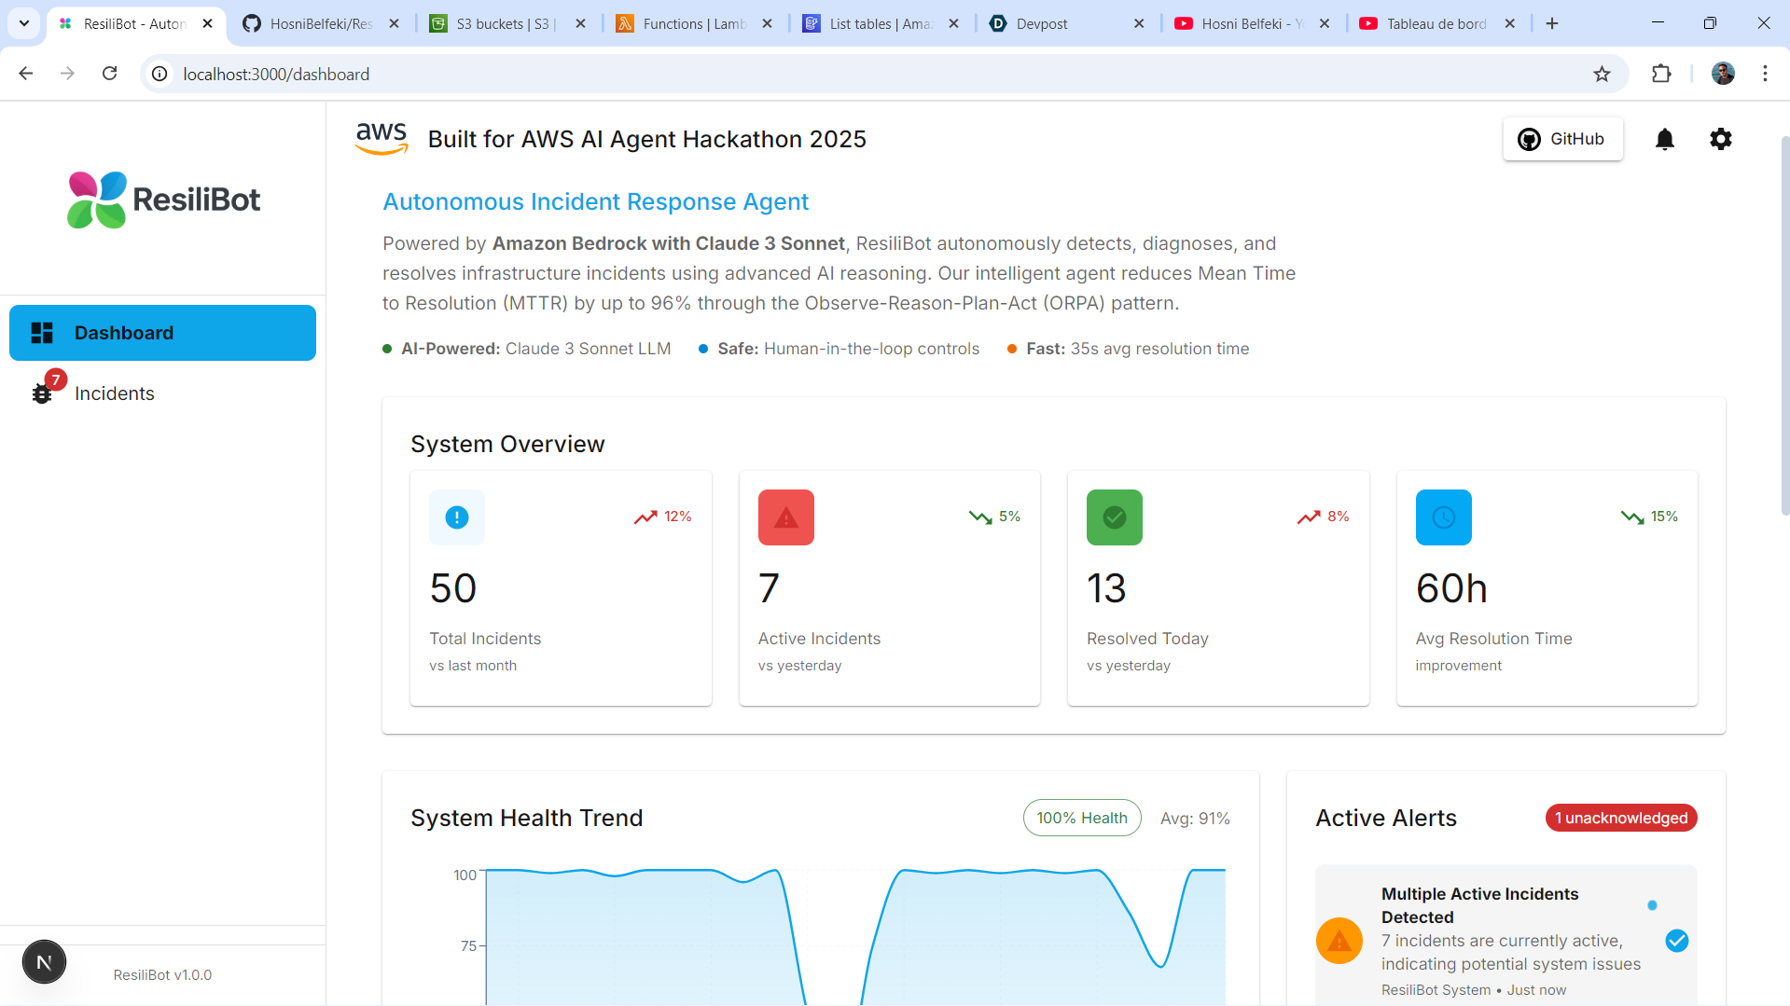Viewport: 1790px width, 1006px height.
Task: Click the AWS logo in header
Action: tap(382, 139)
